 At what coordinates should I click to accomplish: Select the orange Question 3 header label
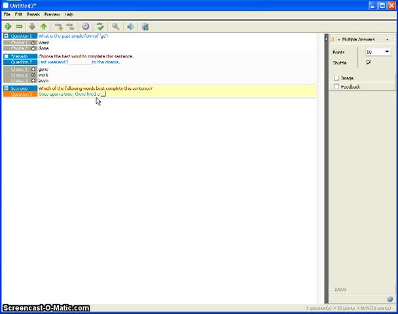pos(20,94)
